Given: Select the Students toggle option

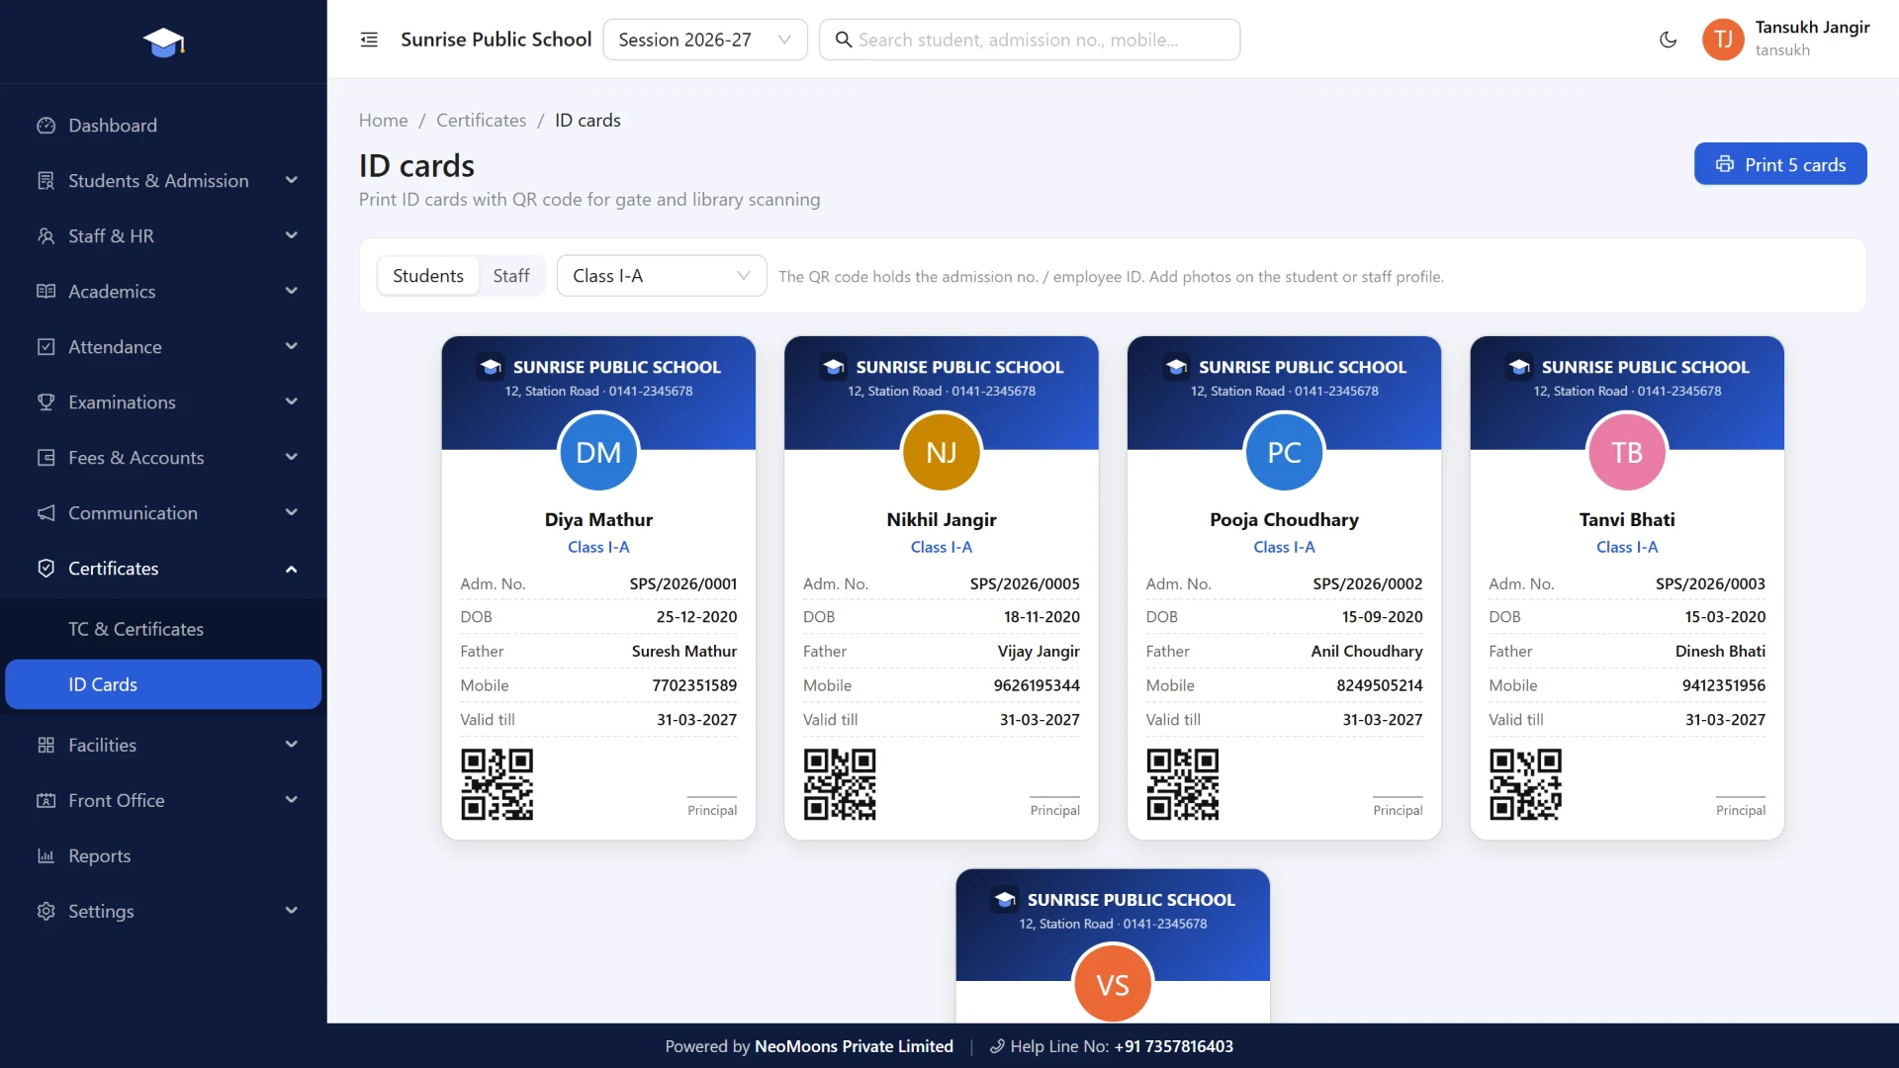Looking at the screenshot, I should [427, 276].
